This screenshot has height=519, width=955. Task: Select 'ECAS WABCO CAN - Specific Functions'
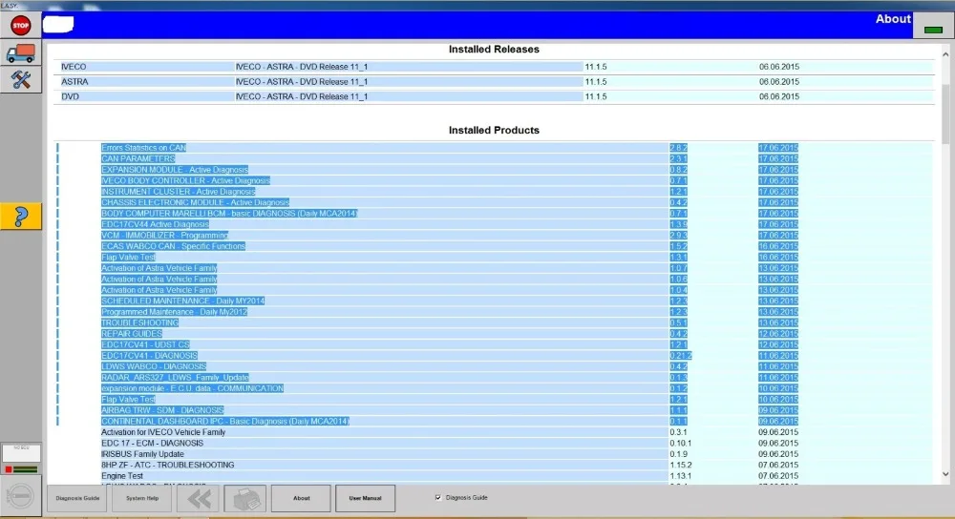click(x=173, y=246)
